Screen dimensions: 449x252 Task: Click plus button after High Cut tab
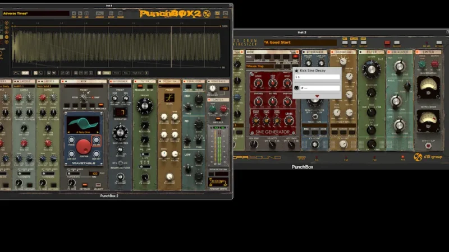[x=146, y=73]
